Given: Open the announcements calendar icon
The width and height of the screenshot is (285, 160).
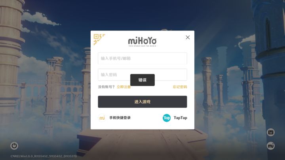Looking at the screenshot, I should 271,132.
